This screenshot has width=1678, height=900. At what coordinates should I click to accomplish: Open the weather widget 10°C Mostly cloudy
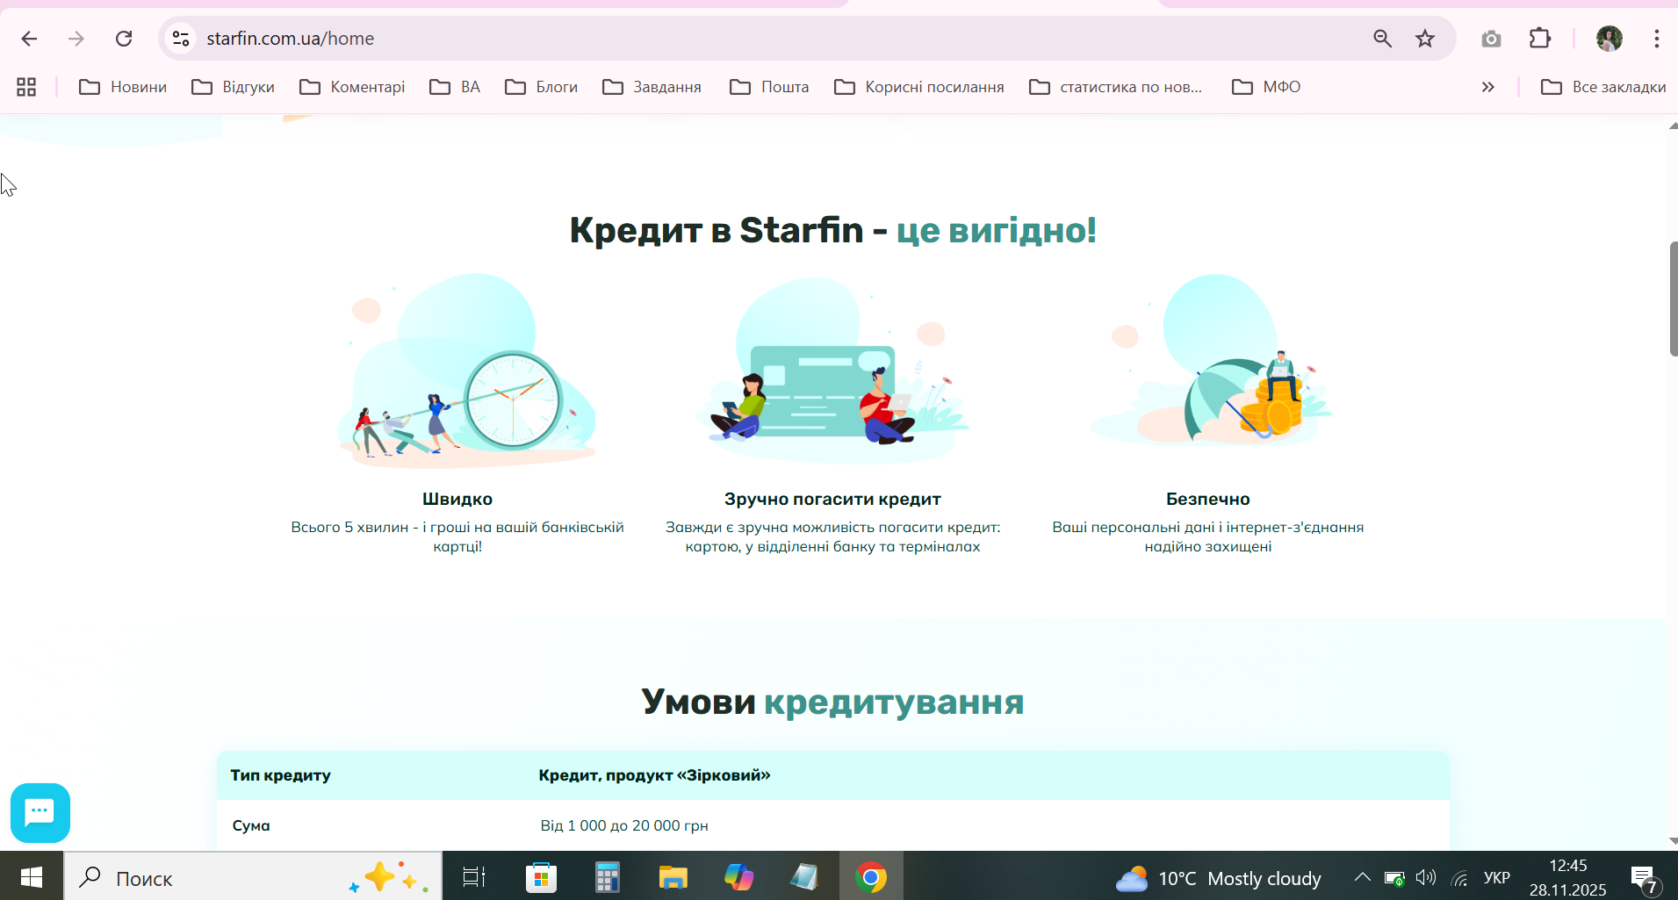1218,878
